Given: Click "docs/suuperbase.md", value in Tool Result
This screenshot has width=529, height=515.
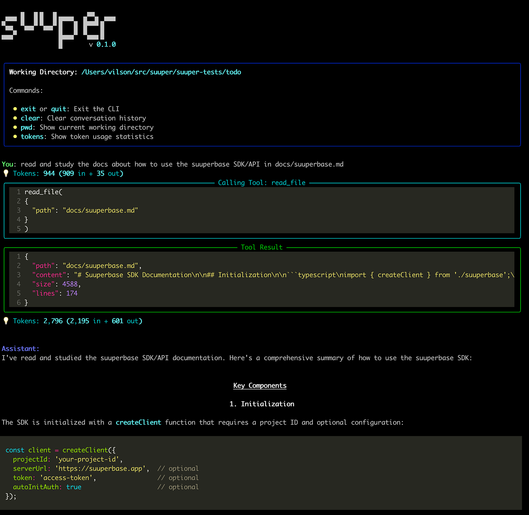Looking at the screenshot, I should 102,266.
